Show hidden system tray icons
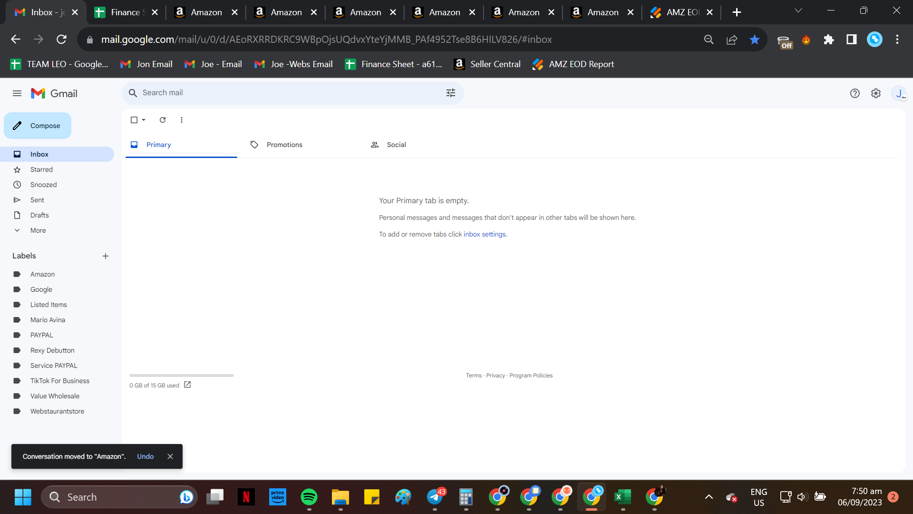 point(709,497)
